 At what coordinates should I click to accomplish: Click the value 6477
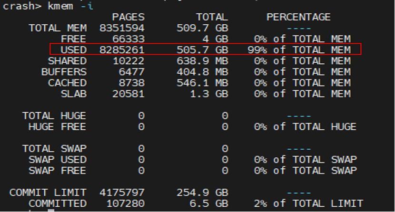(x=131, y=72)
